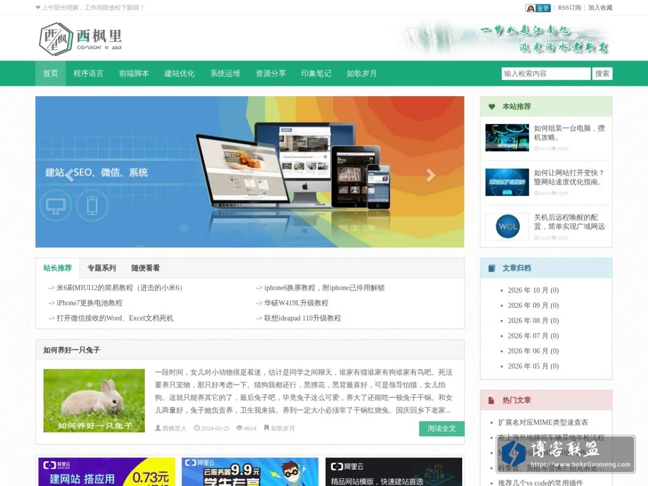Open thumbnail for 如何组装一台电脑

[x=507, y=138]
